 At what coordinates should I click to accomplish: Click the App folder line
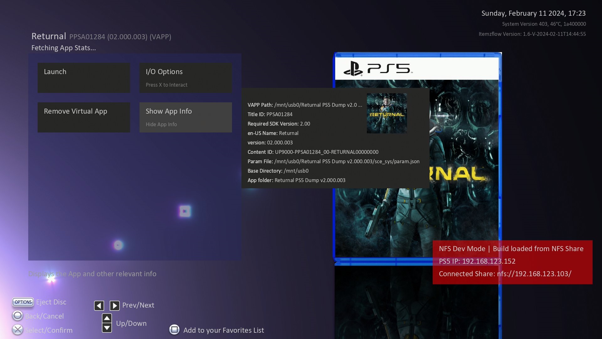click(x=297, y=180)
